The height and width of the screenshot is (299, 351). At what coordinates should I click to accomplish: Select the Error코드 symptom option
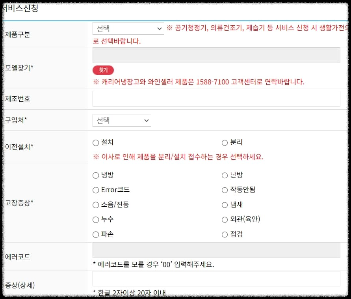click(x=96, y=190)
